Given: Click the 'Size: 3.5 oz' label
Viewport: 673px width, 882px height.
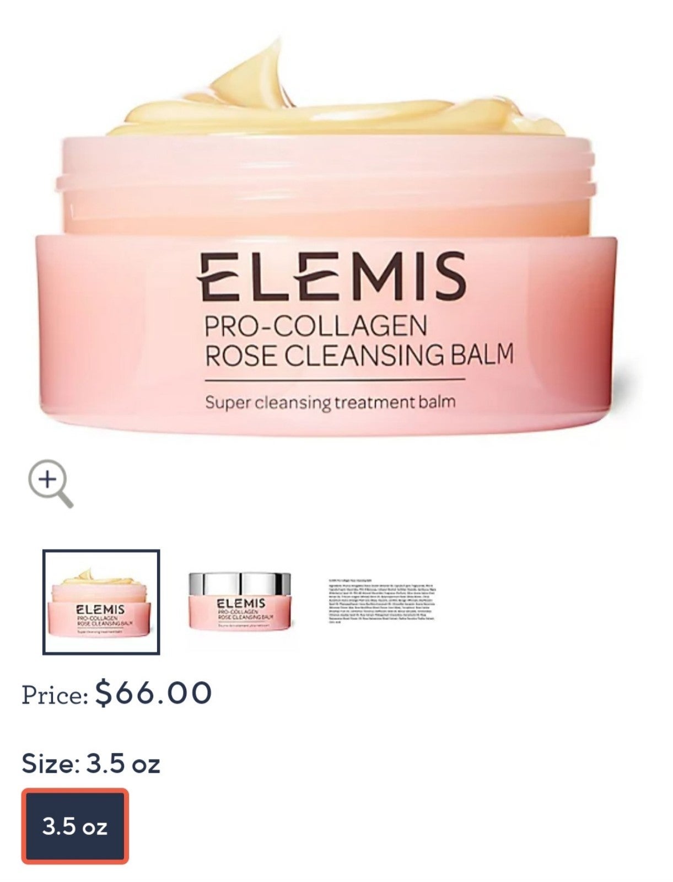Looking at the screenshot, I should click(91, 763).
